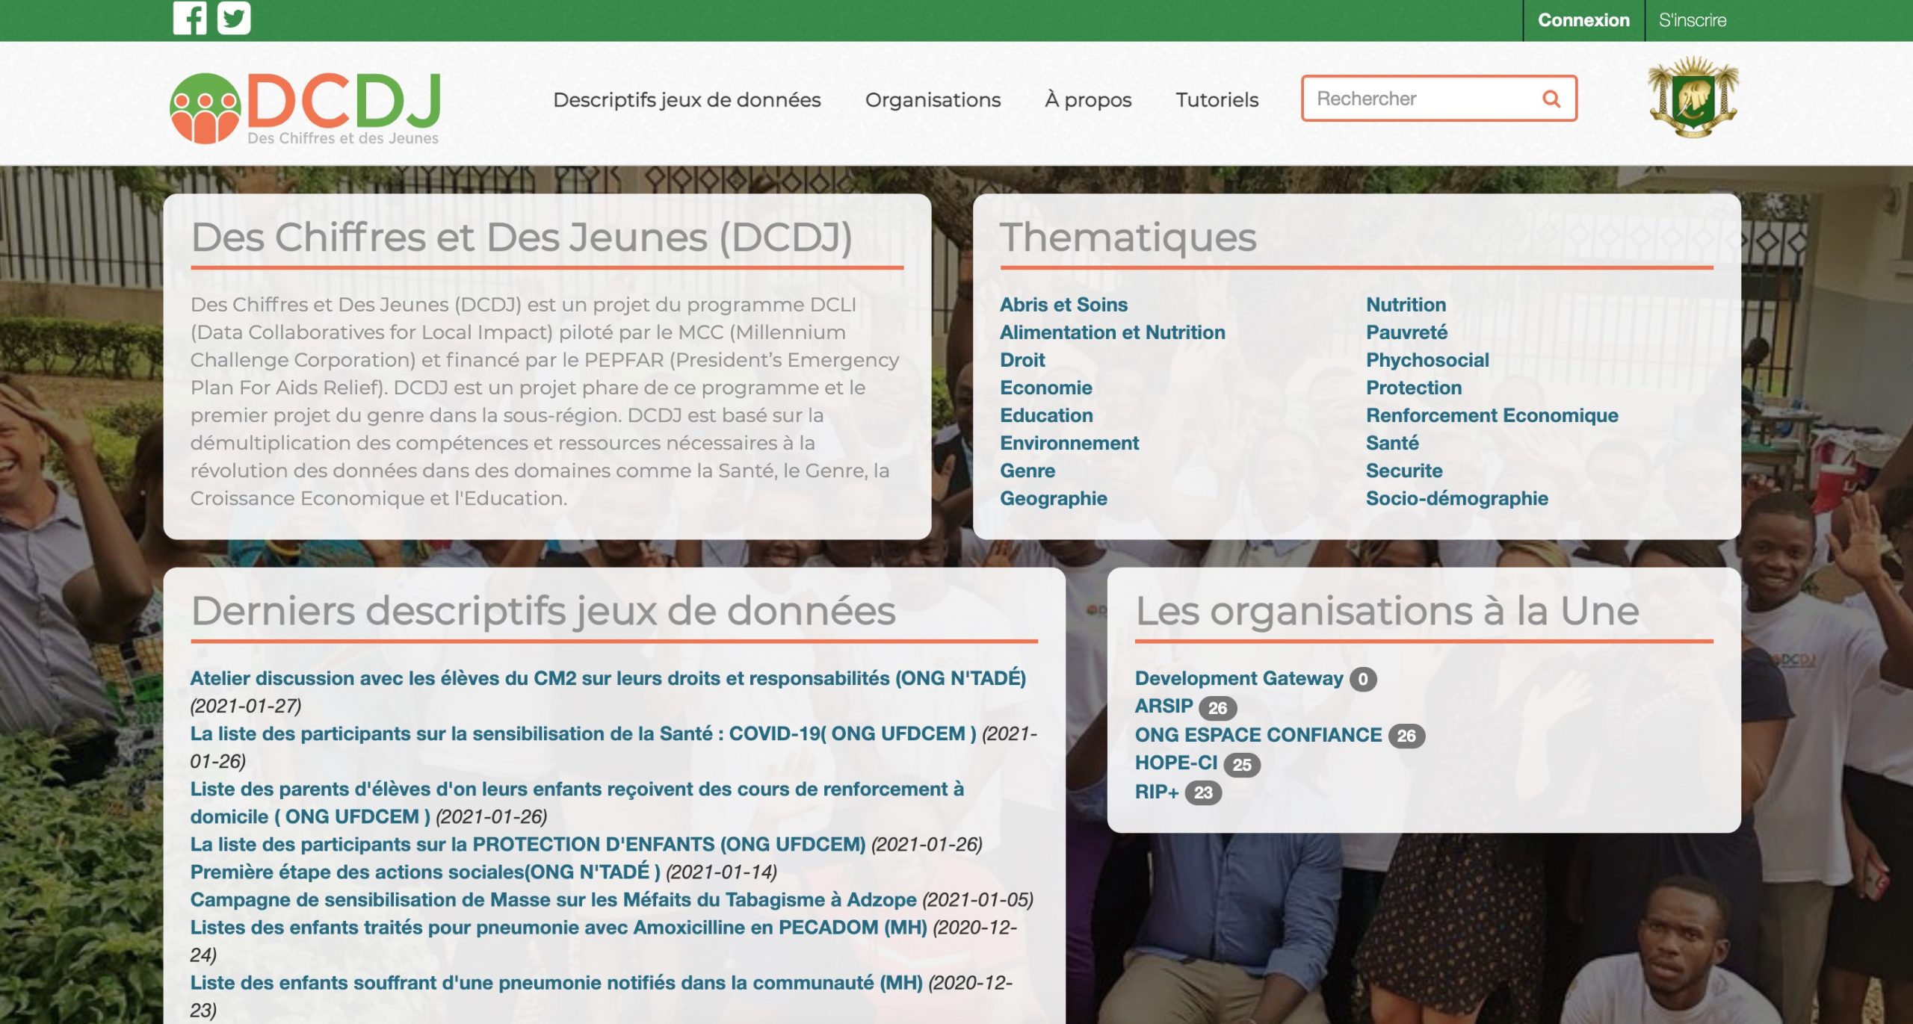This screenshot has height=1024, width=1913.
Task: Select the Environnement theme
Action: (x=1069, y=443)
